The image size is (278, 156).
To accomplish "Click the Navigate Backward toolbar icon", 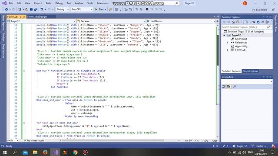I will click(7, 10).
